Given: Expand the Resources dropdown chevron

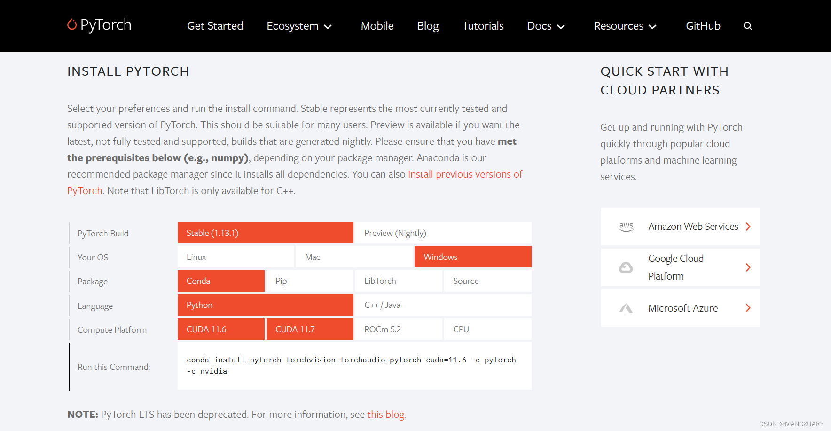Looking at the screenshot, I should pos(652,27).
